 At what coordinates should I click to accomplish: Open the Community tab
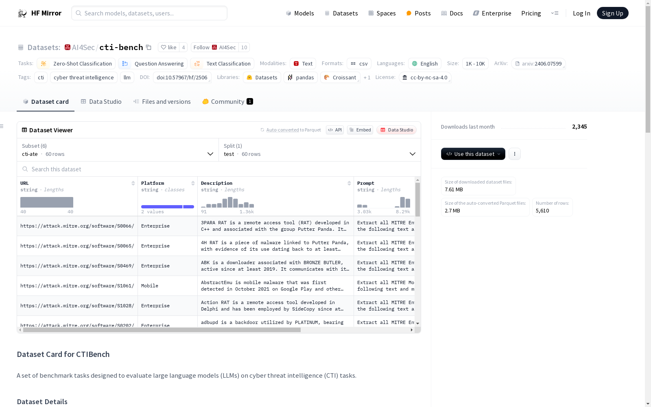click(227, 102)
